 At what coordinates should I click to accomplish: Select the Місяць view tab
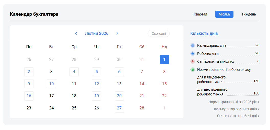pos(224,14)
